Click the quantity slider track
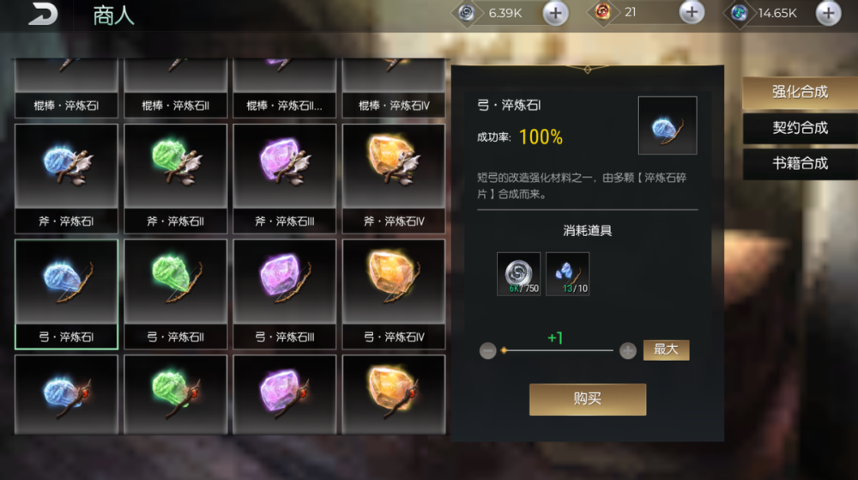 (558, 350)
